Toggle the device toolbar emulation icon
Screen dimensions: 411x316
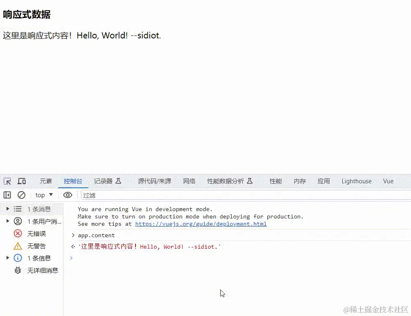tap(22, 181)
